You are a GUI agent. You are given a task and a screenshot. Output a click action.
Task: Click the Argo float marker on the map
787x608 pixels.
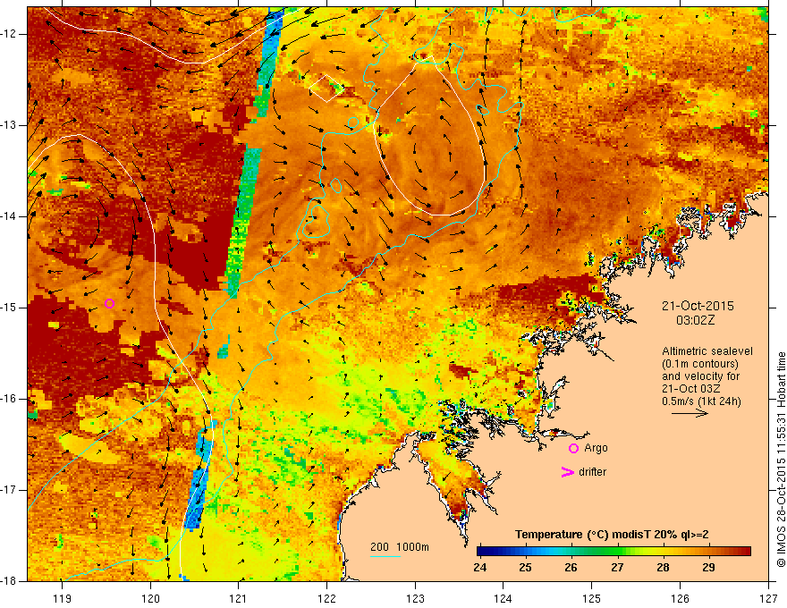tap(109, 303)
